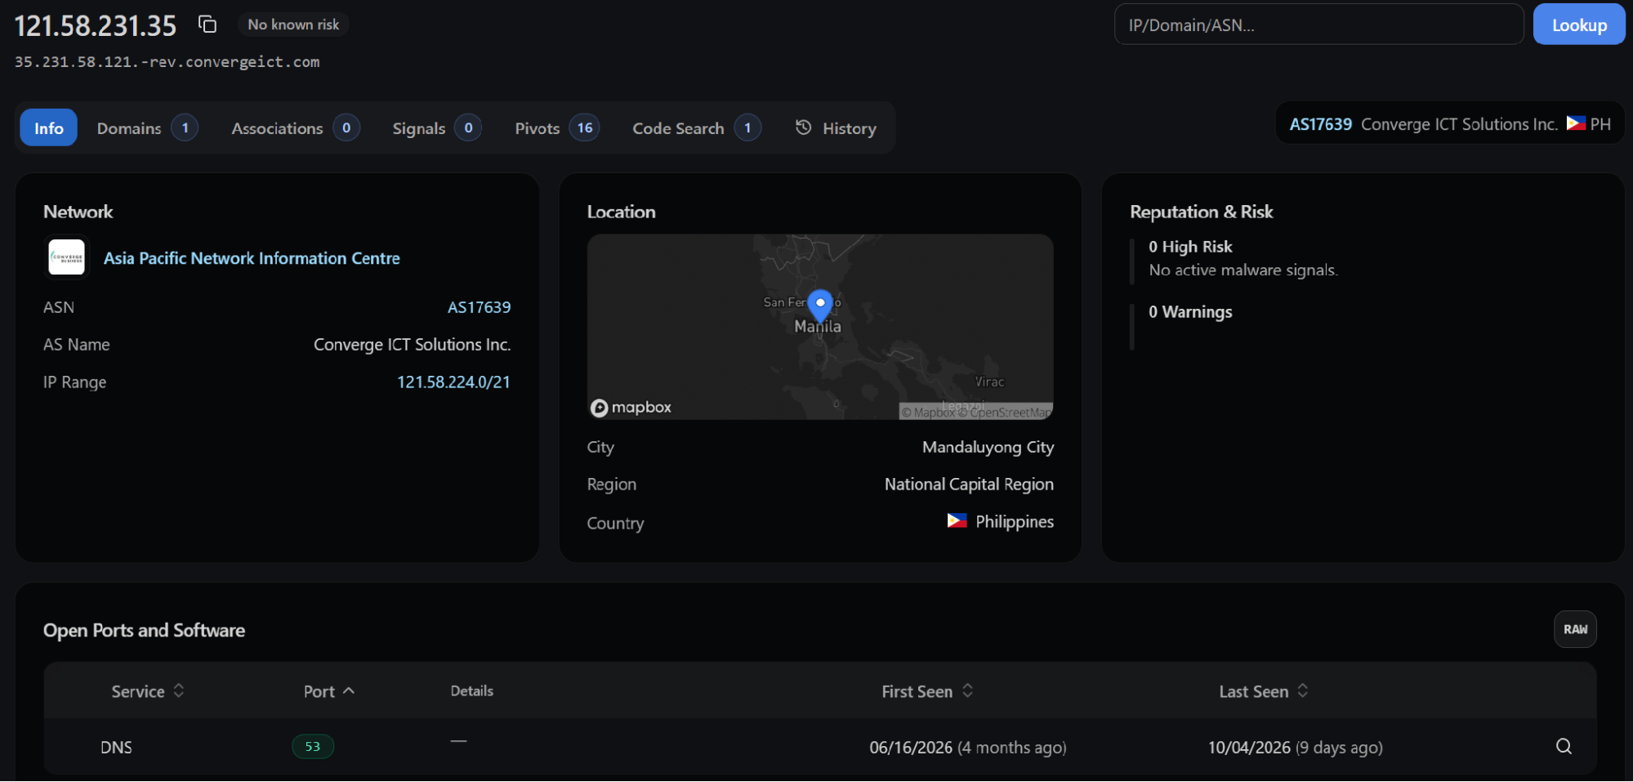The width and height of the screenshot is (1633, 782).
Task: Click the Lookup button
Action: (1579, 25)
